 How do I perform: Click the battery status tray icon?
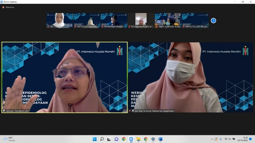tap(234, 139)
